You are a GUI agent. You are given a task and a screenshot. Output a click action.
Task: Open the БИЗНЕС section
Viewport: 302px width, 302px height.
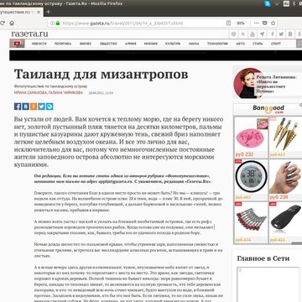(x=86, y=44)
